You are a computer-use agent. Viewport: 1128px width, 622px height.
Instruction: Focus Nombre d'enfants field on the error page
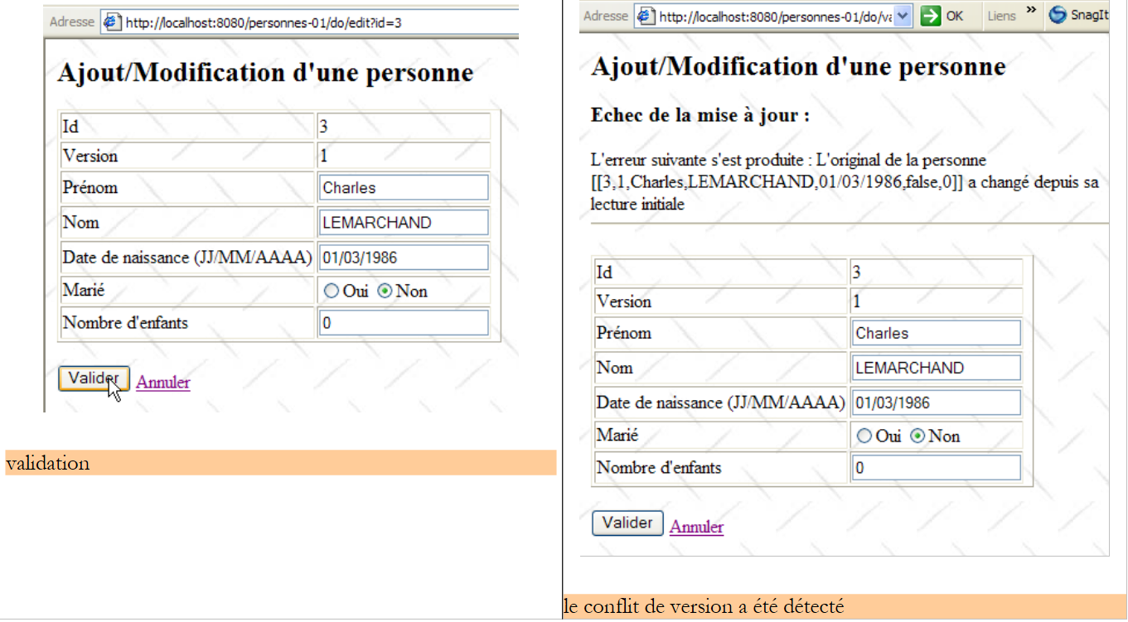coord(936,468)
